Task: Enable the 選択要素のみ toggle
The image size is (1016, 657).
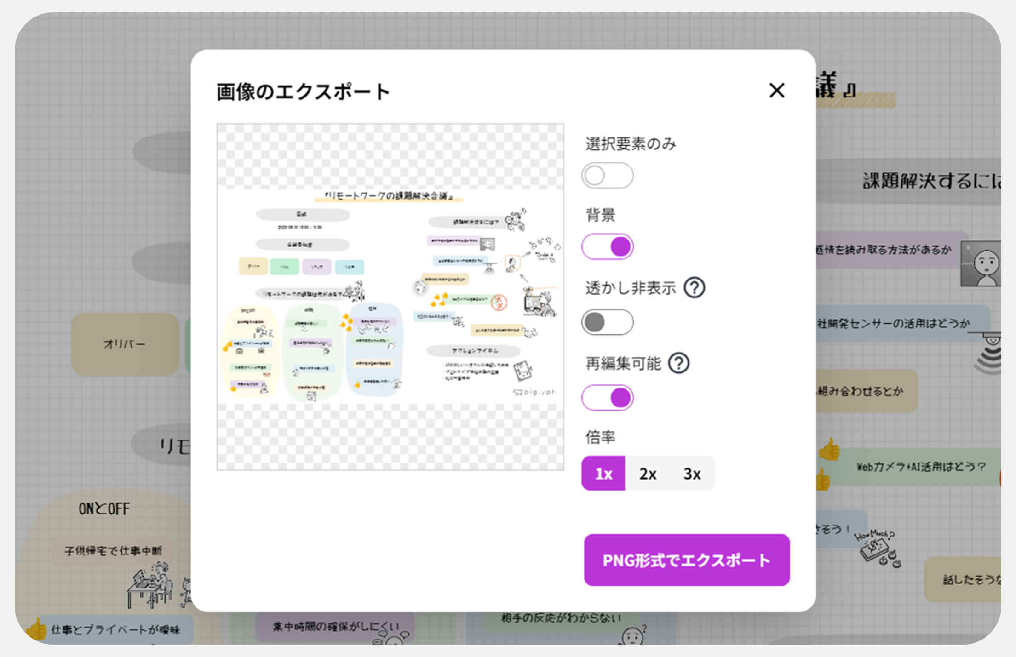Action: pos(607,176)
